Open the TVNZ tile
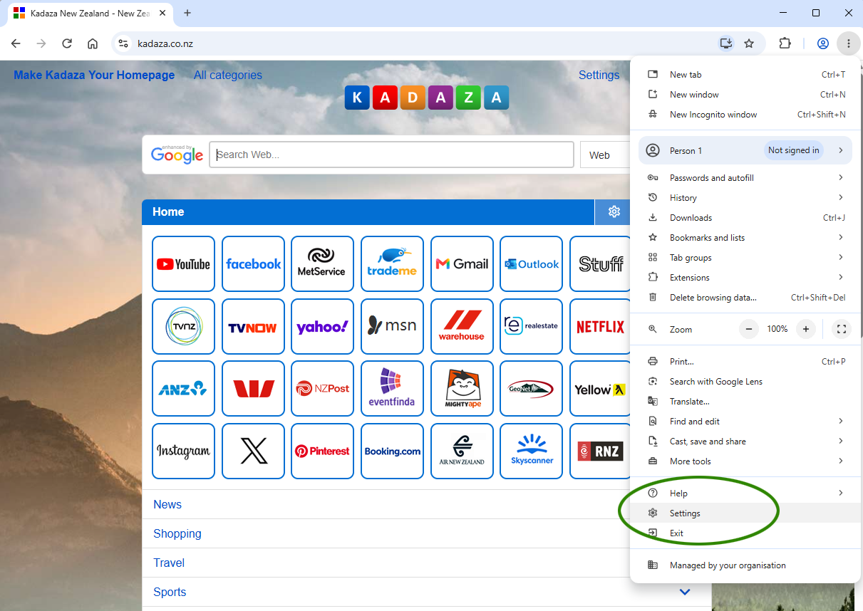The image size is (863, 611). click(x=183, y=327)
